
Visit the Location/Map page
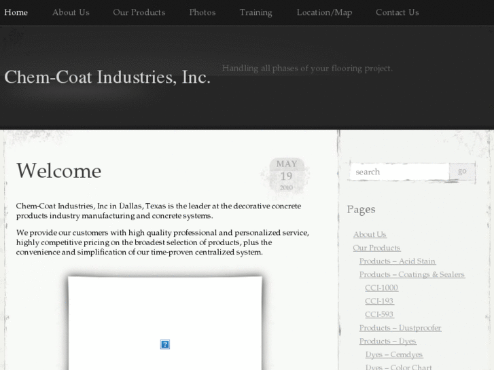click(x=324, y=12)
